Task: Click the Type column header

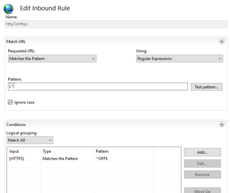Action: (67, 151)
